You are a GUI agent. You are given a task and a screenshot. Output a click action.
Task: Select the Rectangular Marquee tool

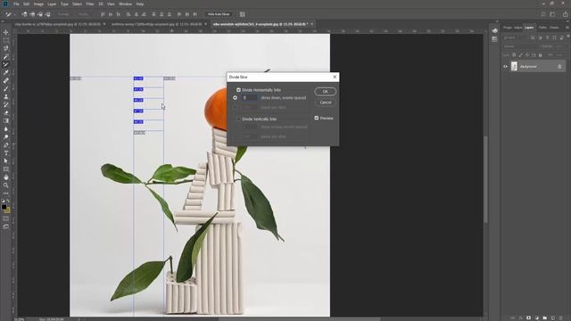[x=6, y=40]
